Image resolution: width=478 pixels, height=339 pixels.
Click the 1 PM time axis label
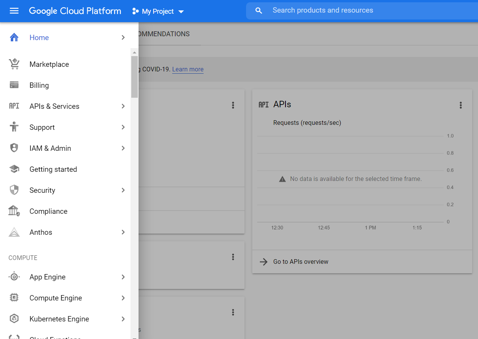pyautogui.click(x=370, y=228)
